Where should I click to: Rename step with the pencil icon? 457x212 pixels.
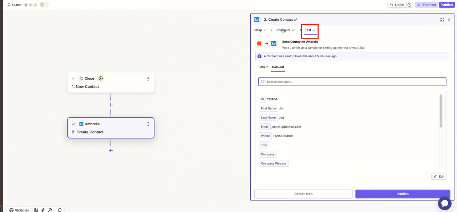pyautogui.click(x=296, y=20)
